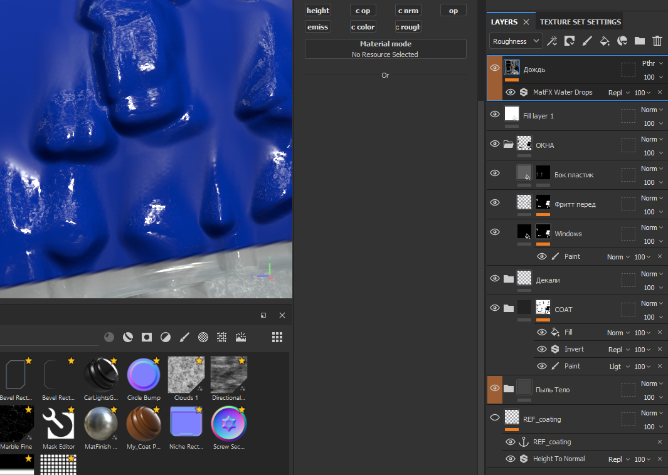This screenshot has height=475, width=668.
Task: Click the add mask icon in Layers toolbar
Action: pos(570,41)
